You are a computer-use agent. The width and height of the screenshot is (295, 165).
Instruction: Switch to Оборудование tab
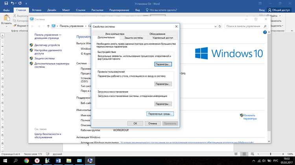(157, 34)
